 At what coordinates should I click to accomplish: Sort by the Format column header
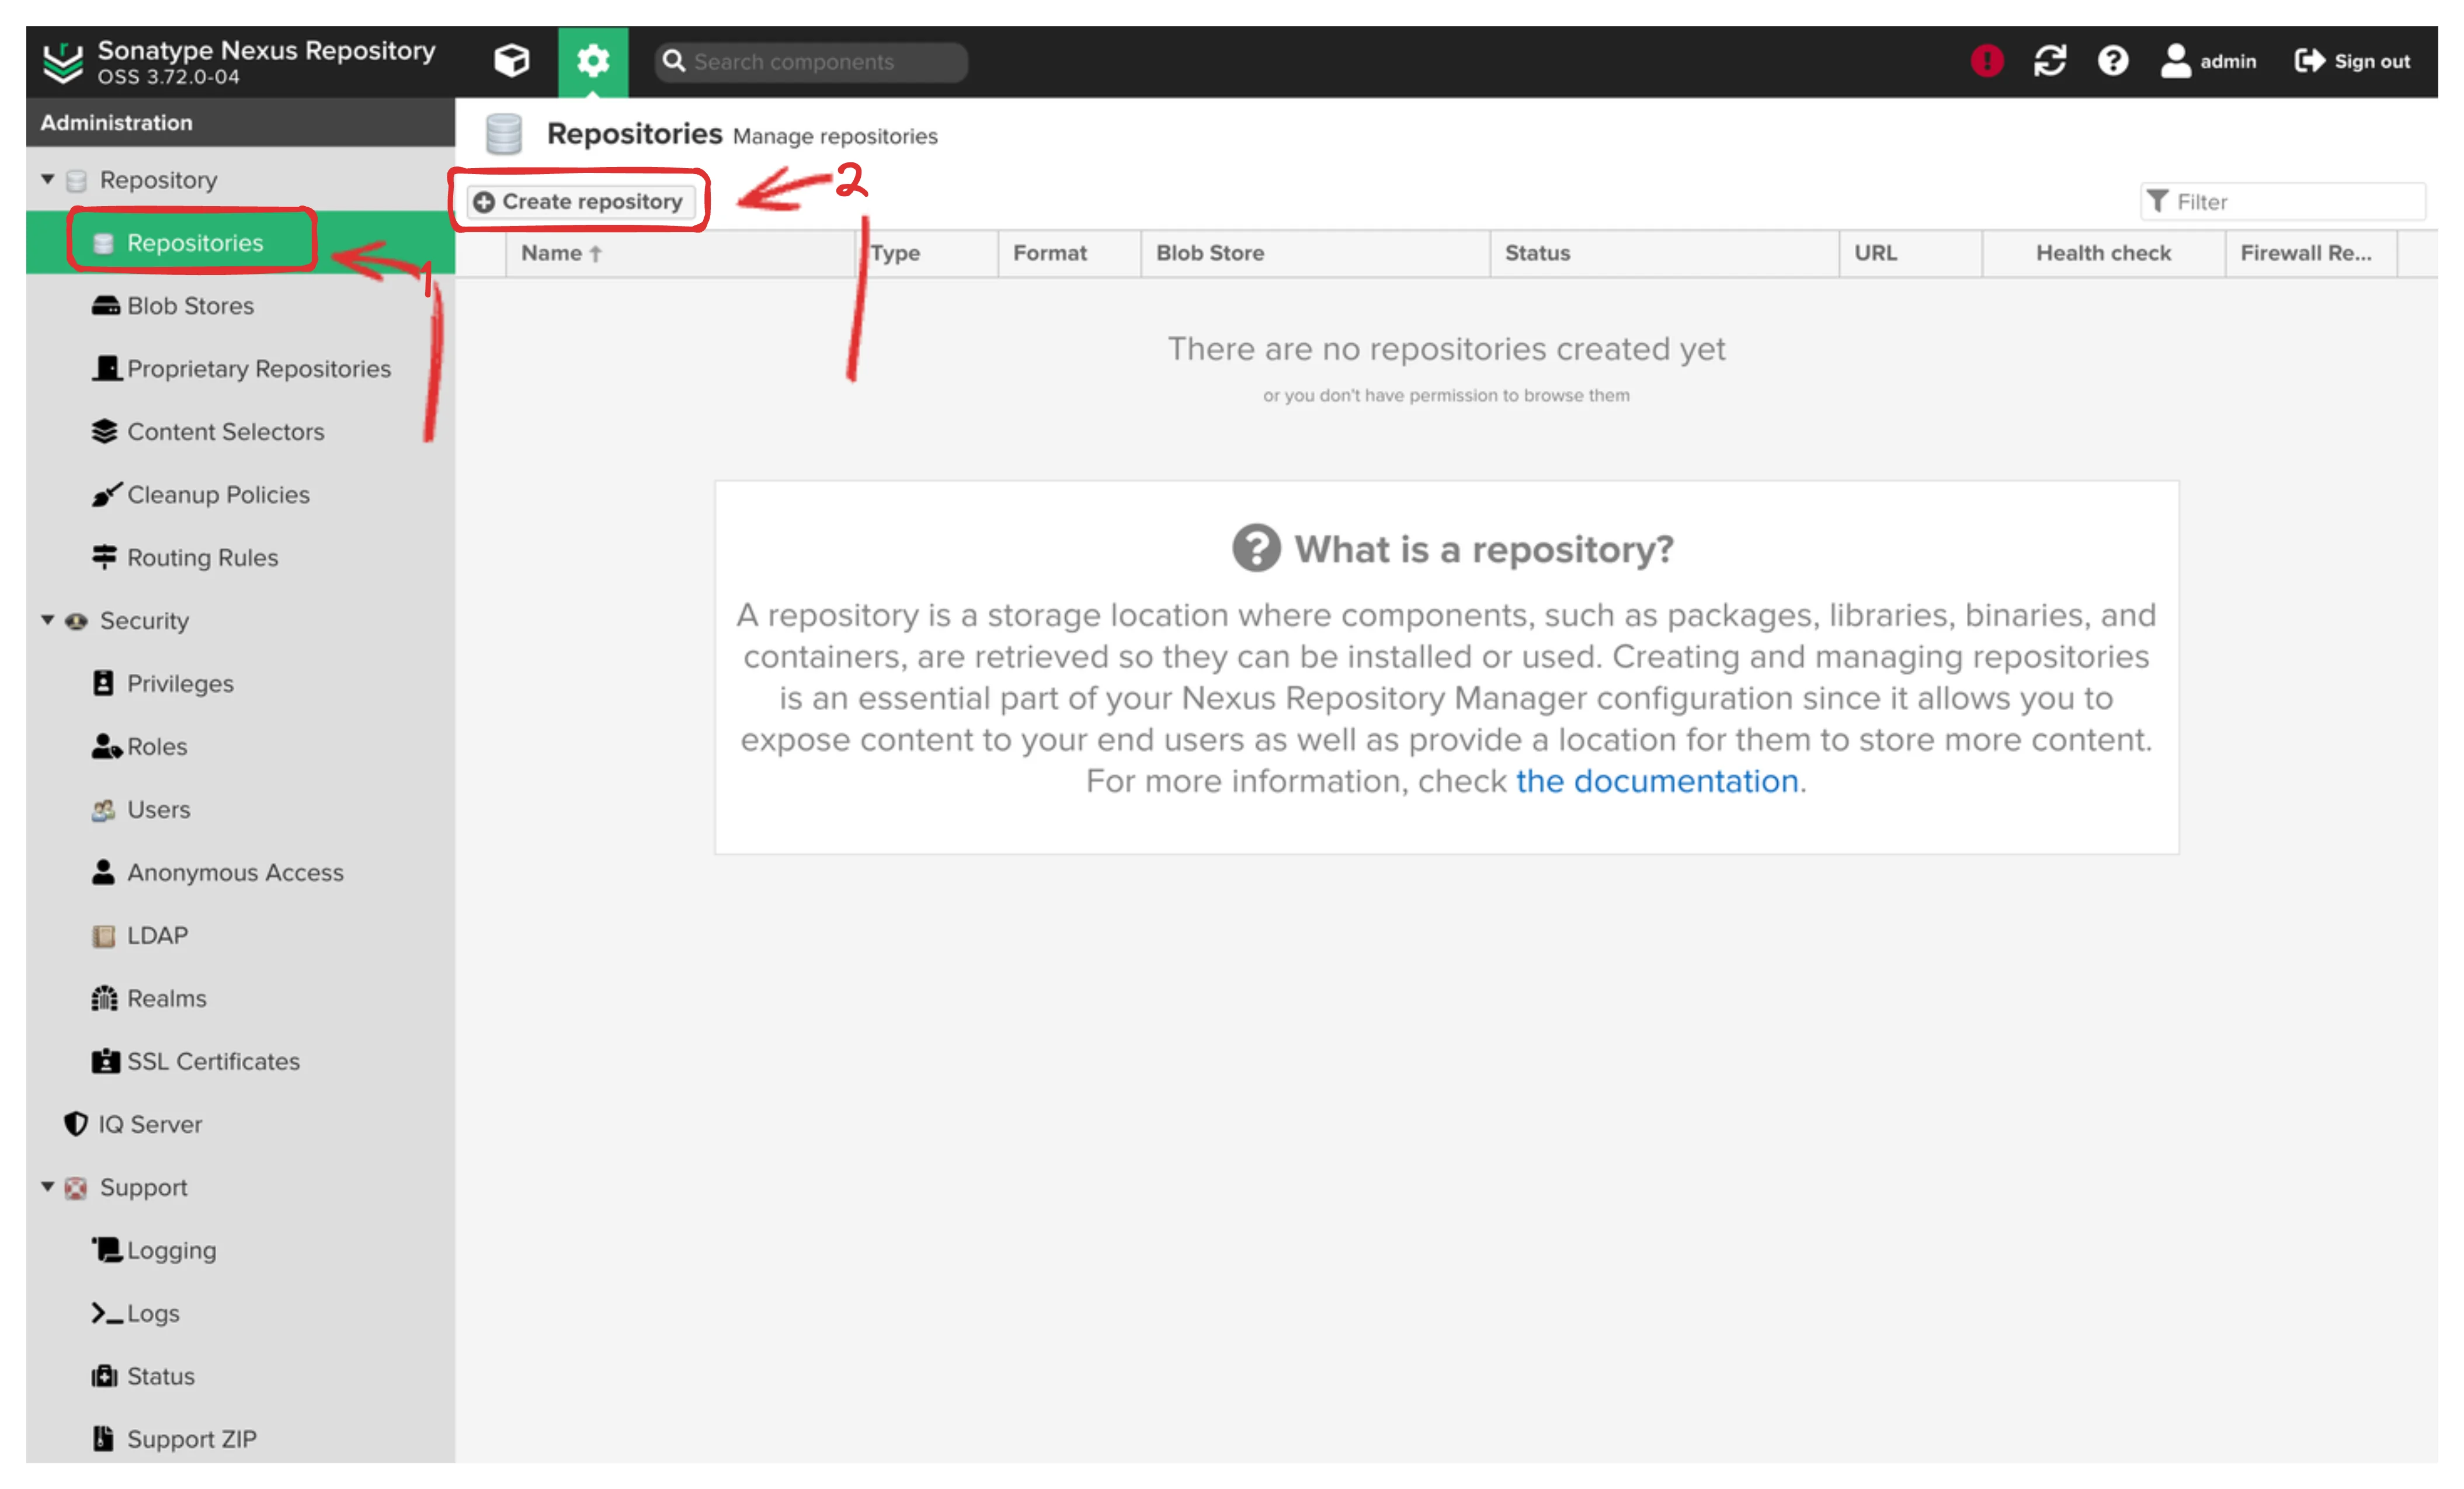[1069, 254]
